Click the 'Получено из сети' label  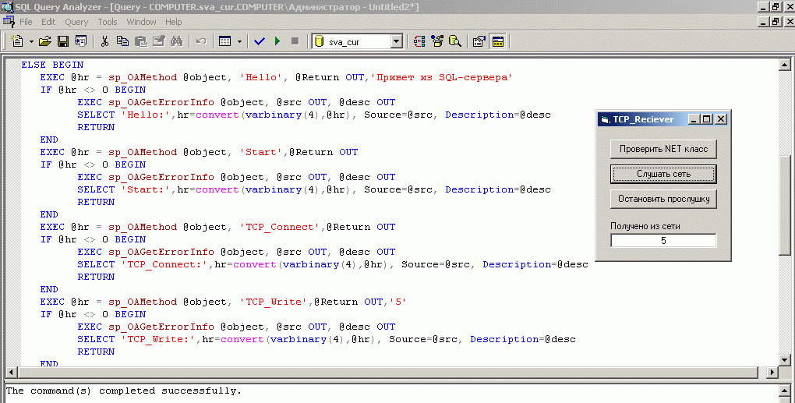(x=645, y=227)
